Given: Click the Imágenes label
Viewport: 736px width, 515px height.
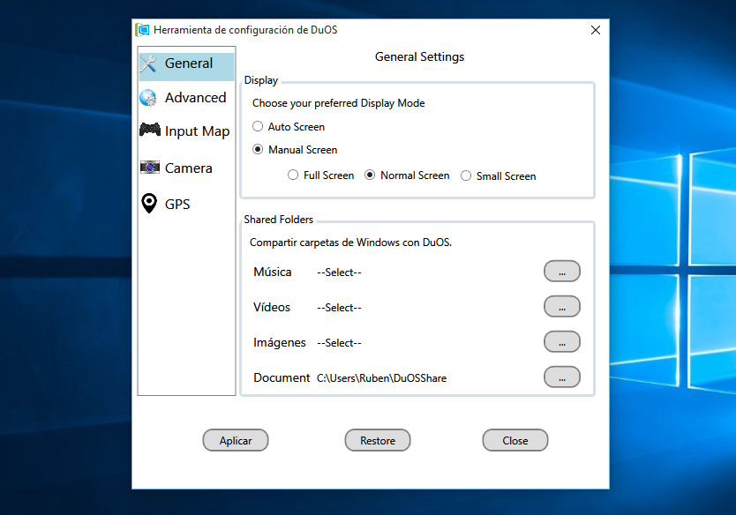Looking at the screenshot, I should [x=279, y=343].
